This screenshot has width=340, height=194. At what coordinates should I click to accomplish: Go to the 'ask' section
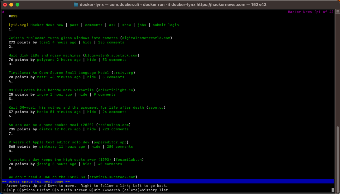pyautogui.click(x=112, y=25)
